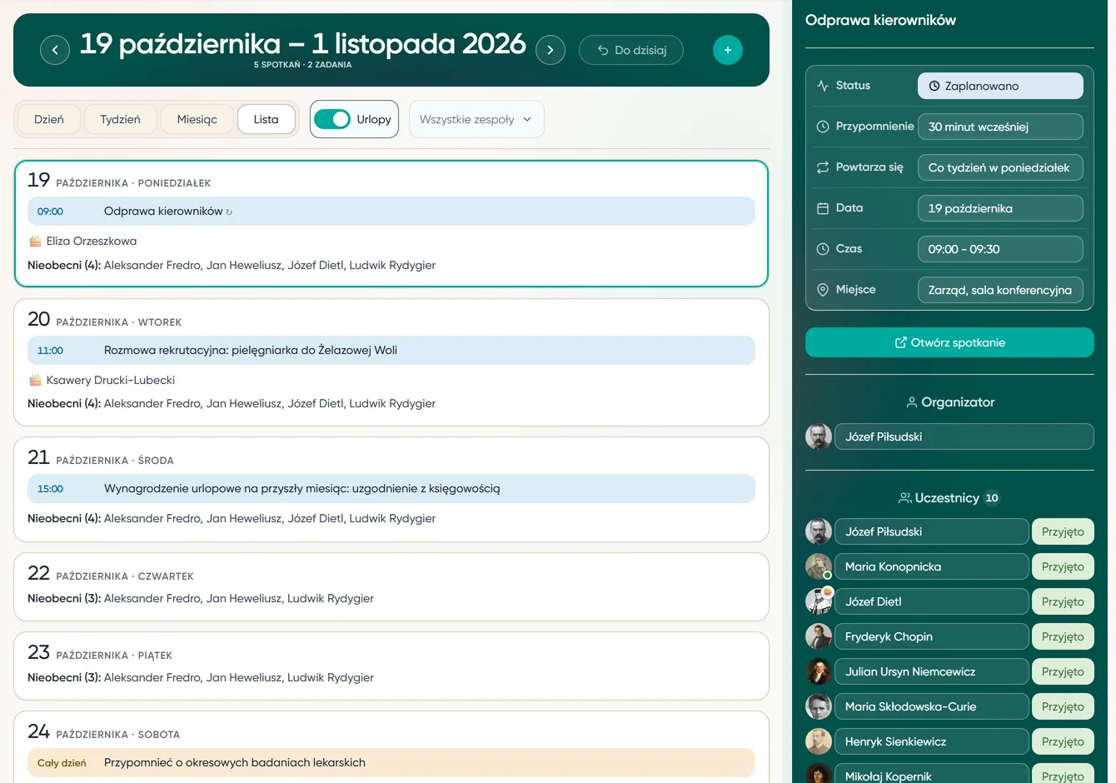Viewport: 1116px width, 783px height.
Task: Edit location Zarząd, sala konferencyjna
Action: pos(1000,290)
